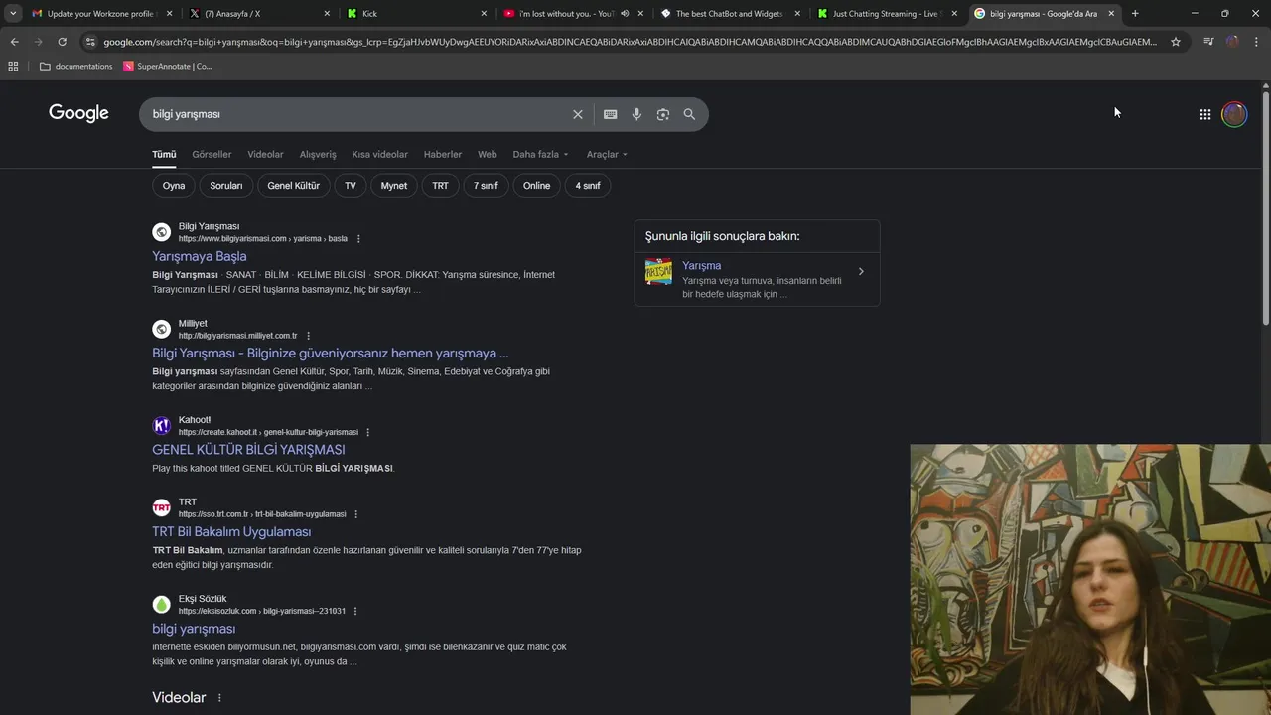This screenshot has height=715, width=1271.
Task: Switch to the Videolar tab
Action: tap(265, 154)
